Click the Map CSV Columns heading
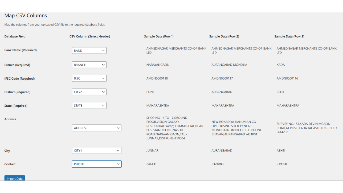Screen dimensions: 343x193 click(x=26, y=16)
